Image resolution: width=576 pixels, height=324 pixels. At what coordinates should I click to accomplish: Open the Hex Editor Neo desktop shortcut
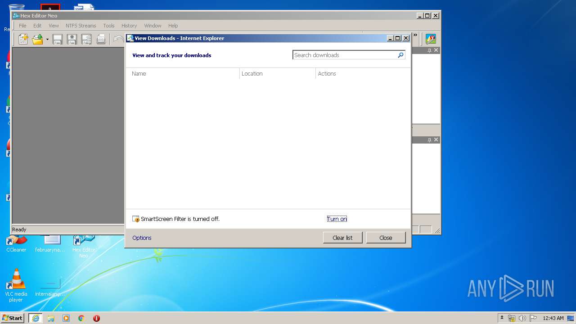click(x=84, y=246)
